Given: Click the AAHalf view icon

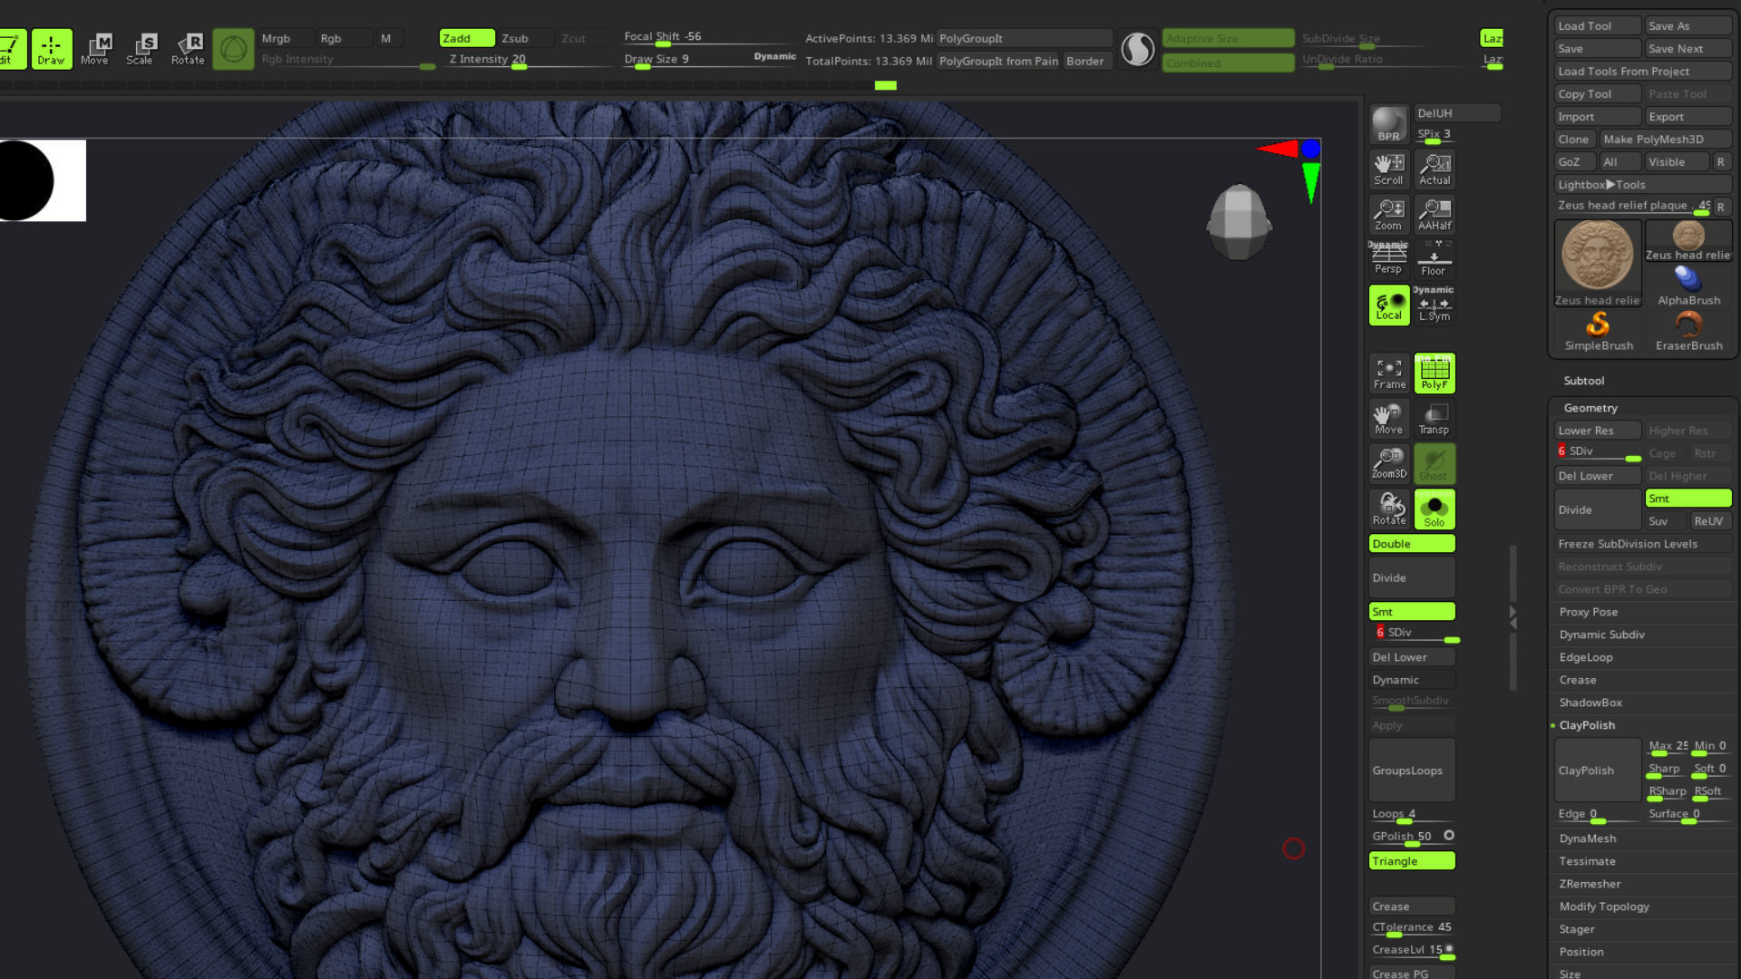Looking at the screenshot, I should 1435,215.
